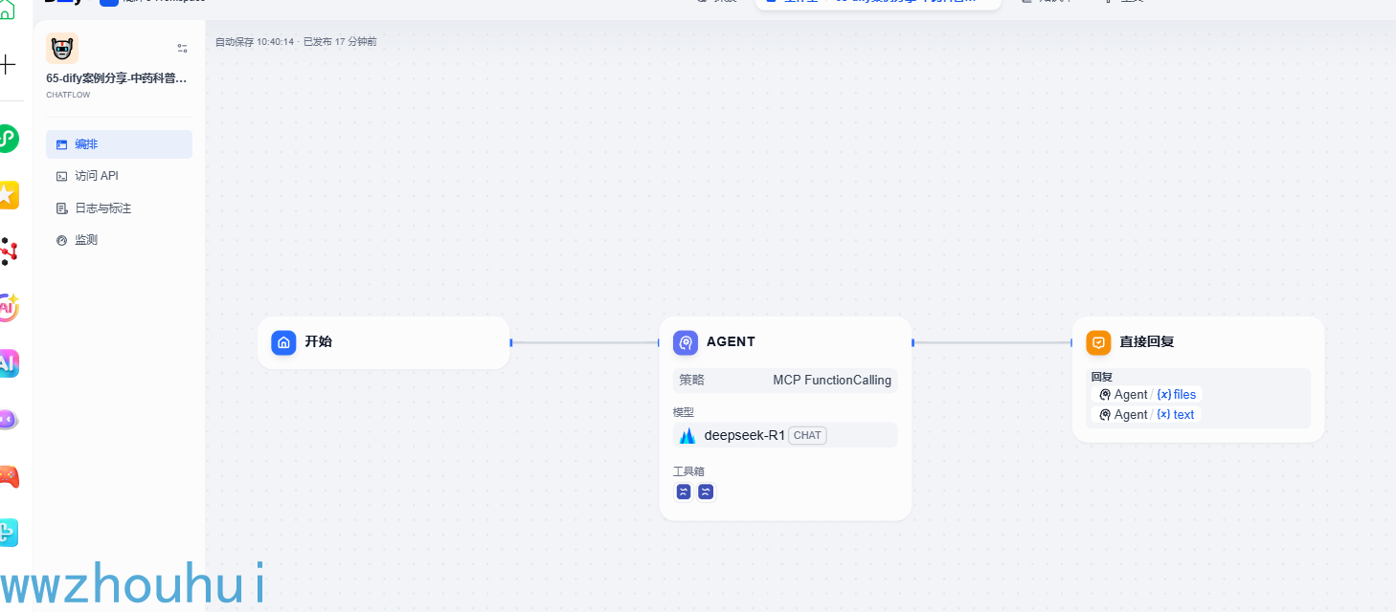Click the robot app avatar icon
Image resolution: width=1396 pixels, height=612 pixels.
click(62, 48)
